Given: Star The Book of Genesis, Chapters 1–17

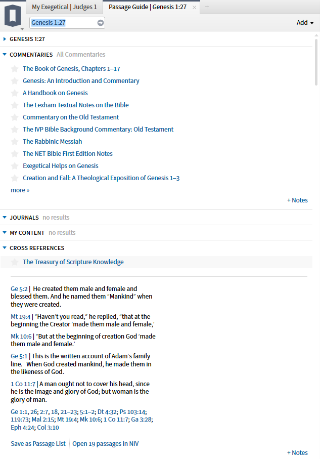Looking at the screenshot, I should tap(14, 68).
